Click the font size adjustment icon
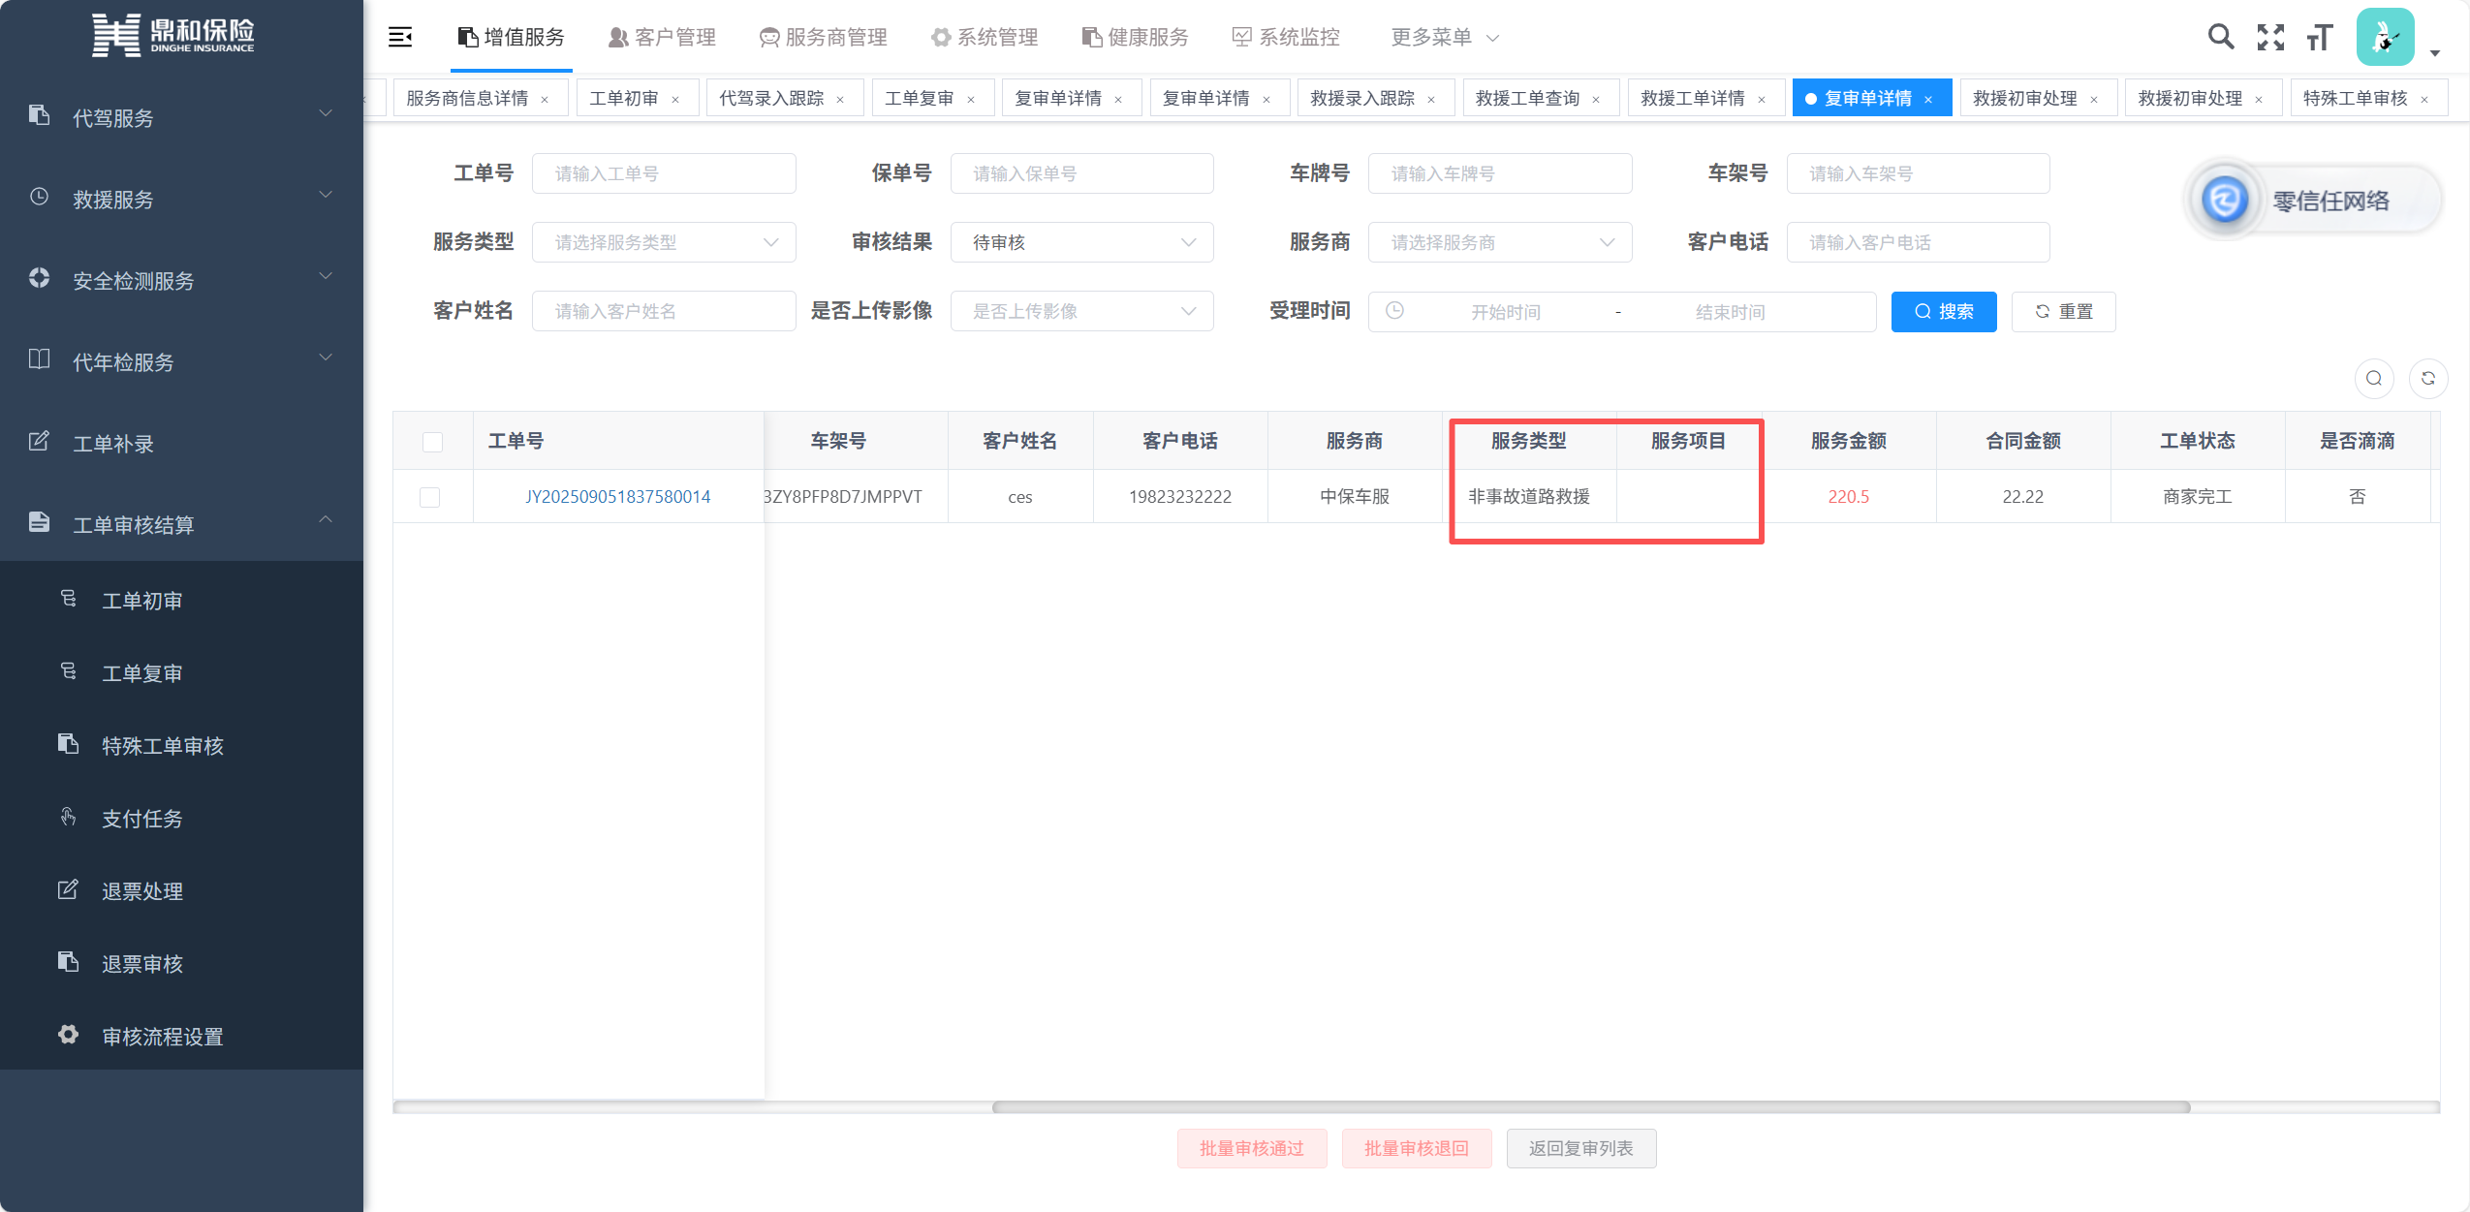 point(2320,38)
